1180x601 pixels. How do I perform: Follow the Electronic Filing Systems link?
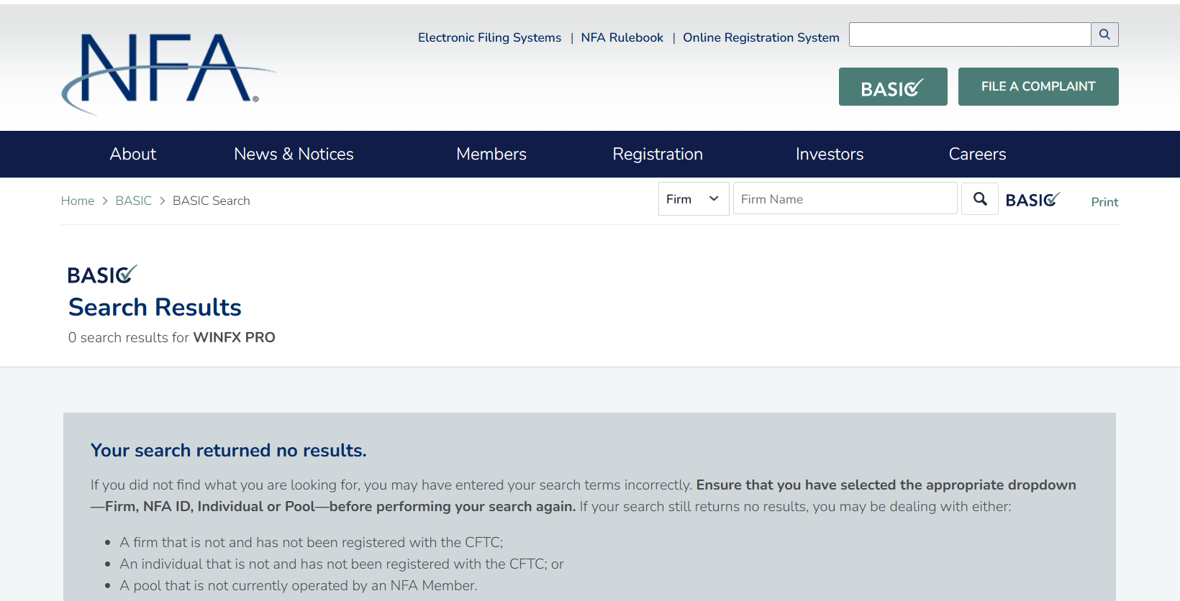tap(489, 37)
